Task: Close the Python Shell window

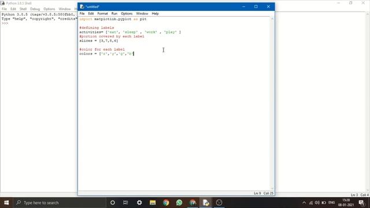Action: tap(363, 3)
